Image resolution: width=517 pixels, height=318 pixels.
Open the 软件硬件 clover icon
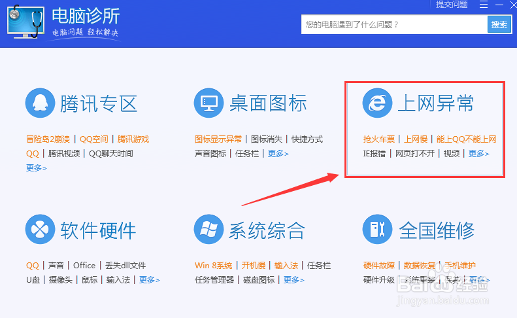(41, 229)
